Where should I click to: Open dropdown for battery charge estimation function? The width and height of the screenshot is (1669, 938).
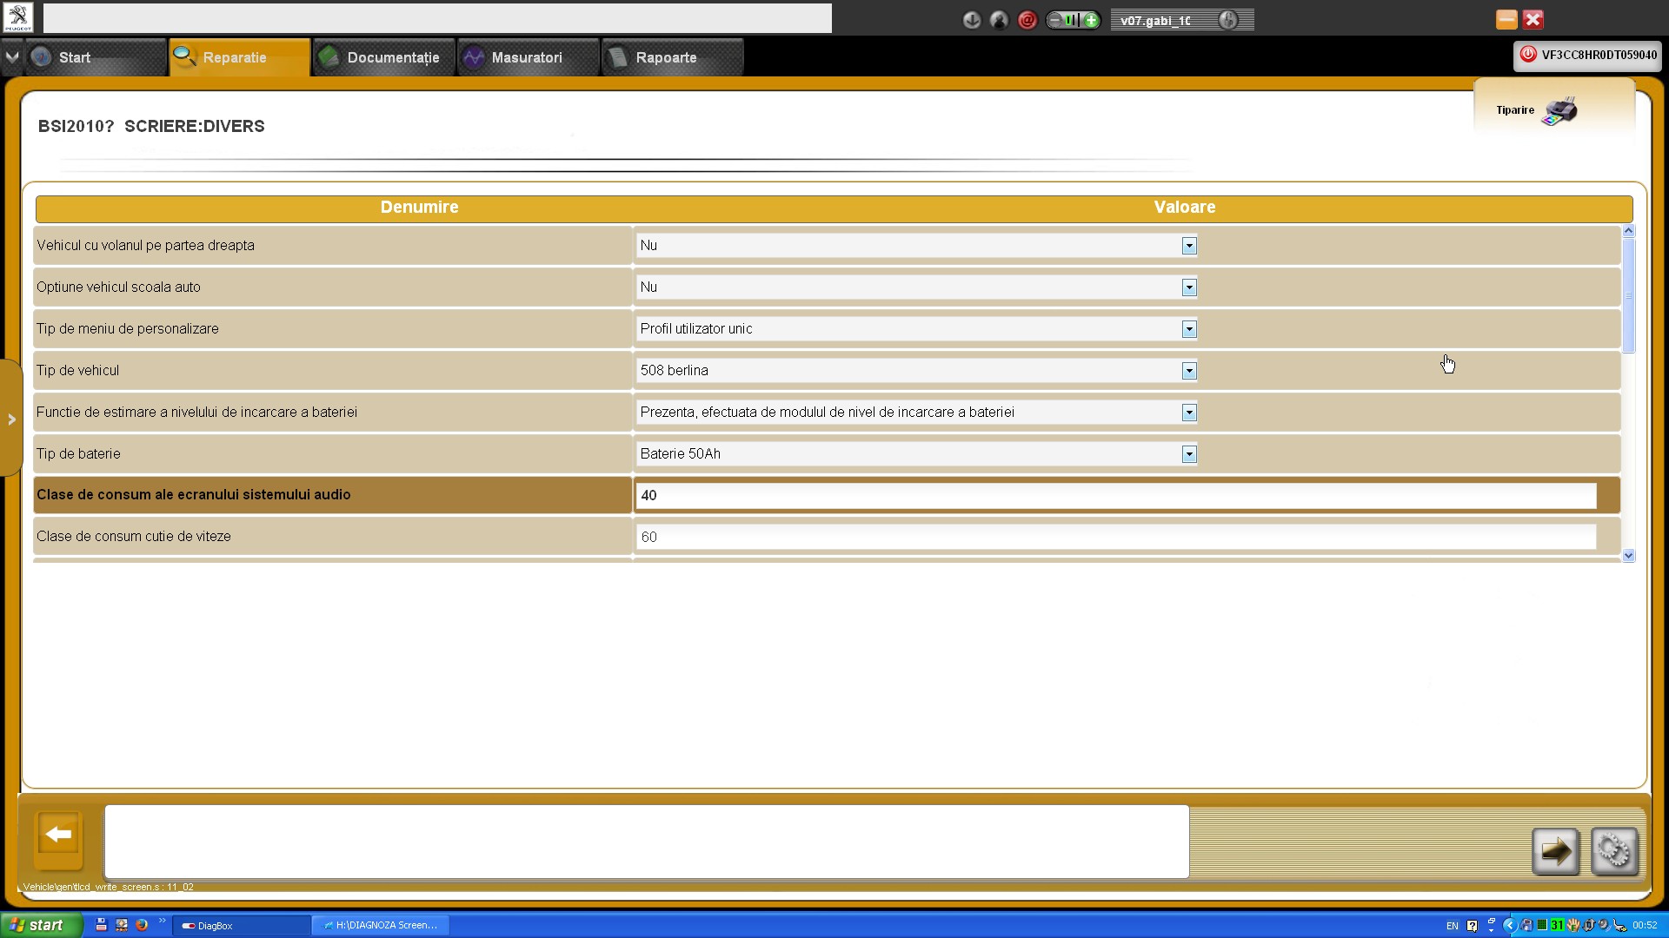(1189, 413)
